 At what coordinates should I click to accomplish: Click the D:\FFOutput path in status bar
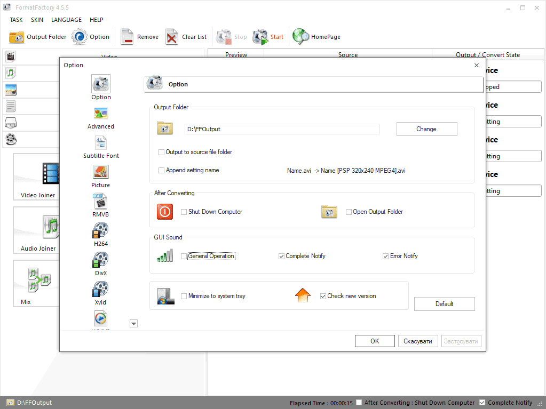[35, 403]
